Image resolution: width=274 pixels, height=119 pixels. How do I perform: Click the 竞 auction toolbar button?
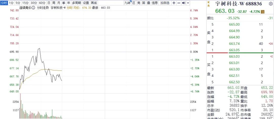[x=139, y=3]
